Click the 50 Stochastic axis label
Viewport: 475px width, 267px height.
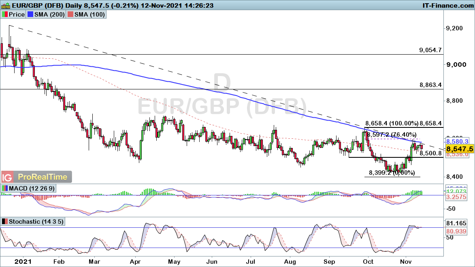tap(450, 237)
